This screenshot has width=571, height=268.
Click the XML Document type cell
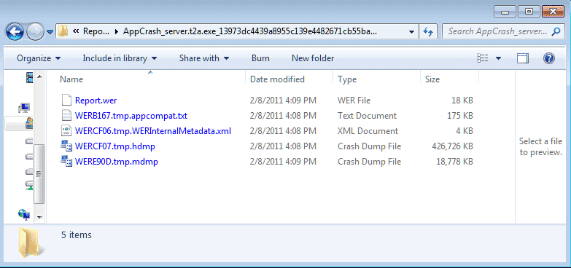(x=368, y=131)
